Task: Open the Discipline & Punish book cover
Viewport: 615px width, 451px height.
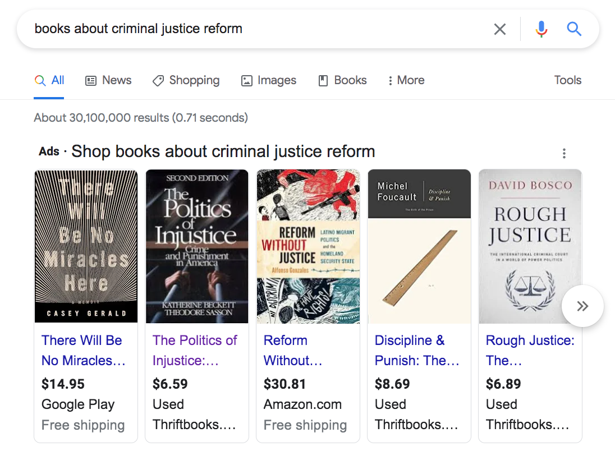Action: 419,246
